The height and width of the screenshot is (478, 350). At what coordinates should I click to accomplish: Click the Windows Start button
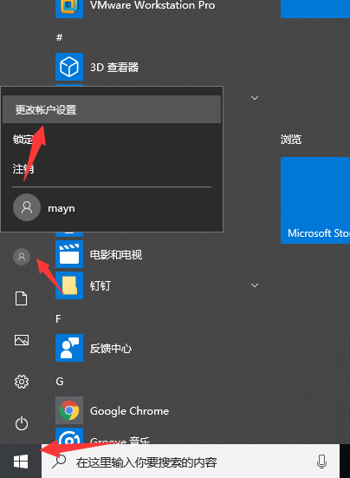tap(21, 462)
